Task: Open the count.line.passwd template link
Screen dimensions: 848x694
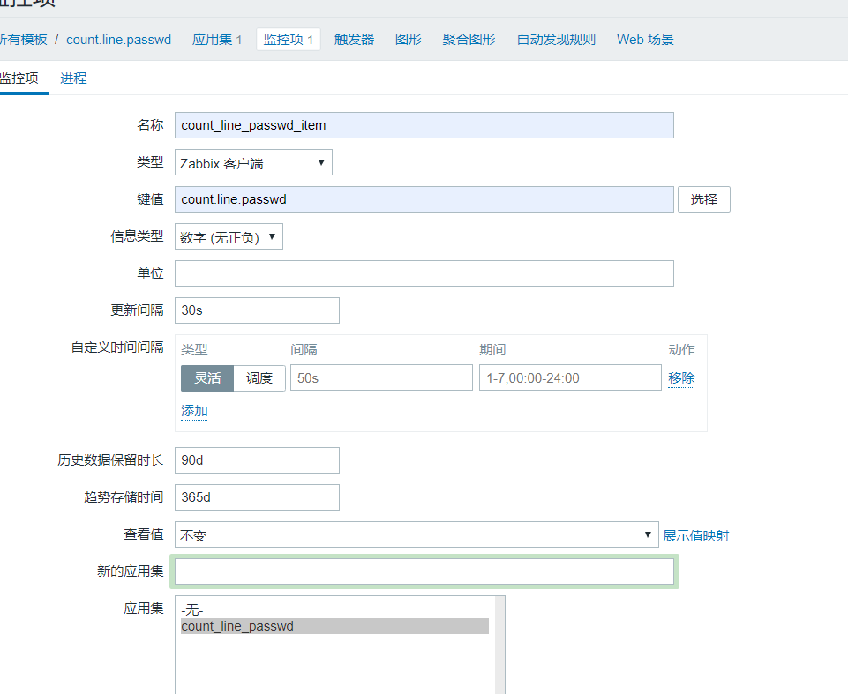Action: pyautogui.click(x=118, y=40)
